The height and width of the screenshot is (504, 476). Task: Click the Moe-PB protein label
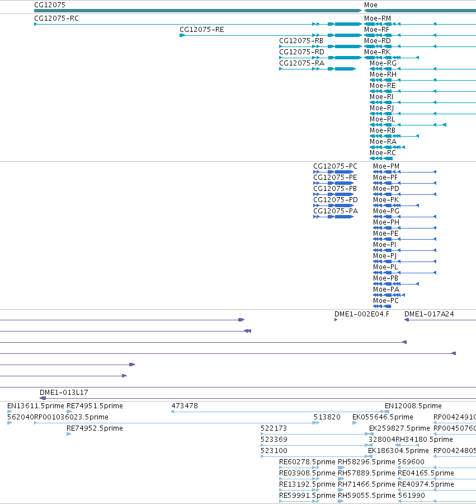[x=386, y=278]
